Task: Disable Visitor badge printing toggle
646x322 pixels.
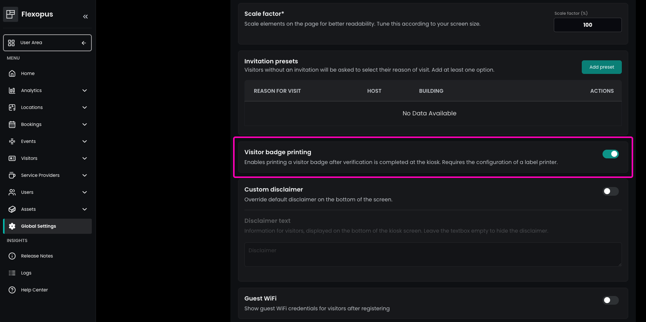Action: point(610,154)
